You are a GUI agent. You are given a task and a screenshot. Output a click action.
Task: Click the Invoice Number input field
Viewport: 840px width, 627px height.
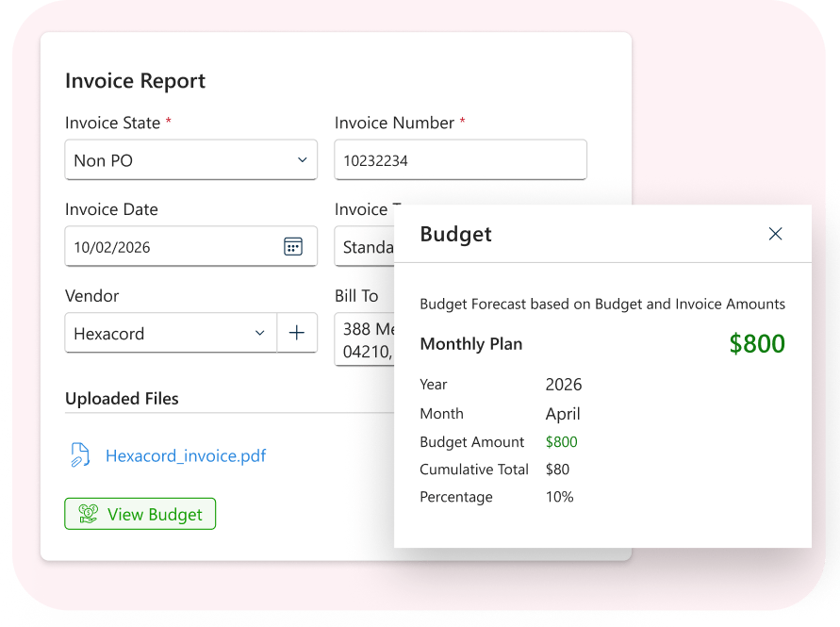point(460,159)
